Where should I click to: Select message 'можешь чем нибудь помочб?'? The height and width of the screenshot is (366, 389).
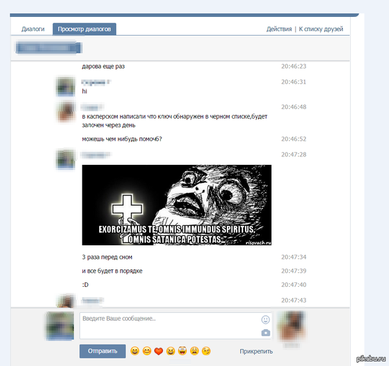tap(122, 139)
